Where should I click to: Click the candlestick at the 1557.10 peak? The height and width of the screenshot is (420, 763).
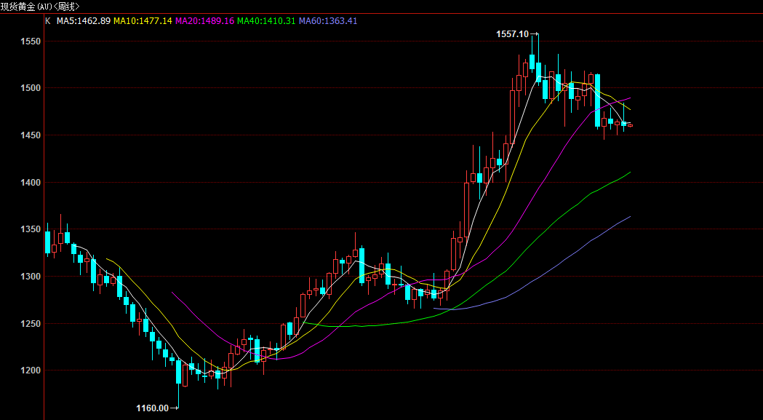[532, 63]
